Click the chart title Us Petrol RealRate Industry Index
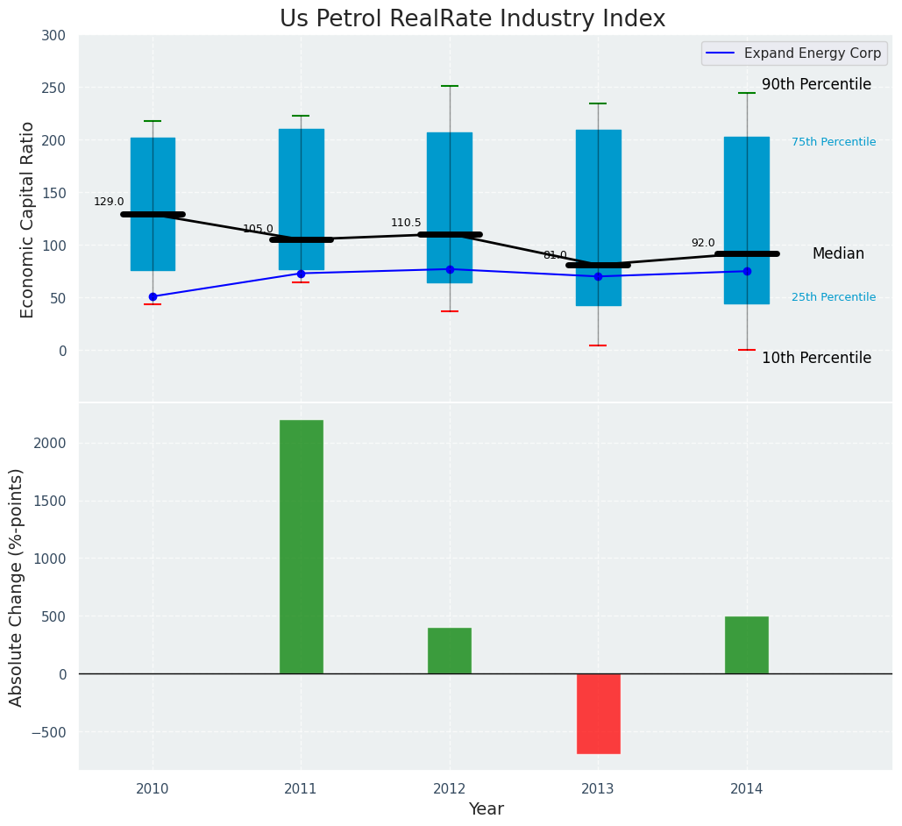 [x=472, y=19]
